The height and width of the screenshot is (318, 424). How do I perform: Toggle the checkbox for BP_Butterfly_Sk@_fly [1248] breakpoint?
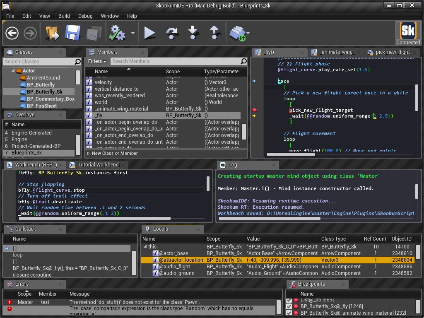click(x=289, y=306)
